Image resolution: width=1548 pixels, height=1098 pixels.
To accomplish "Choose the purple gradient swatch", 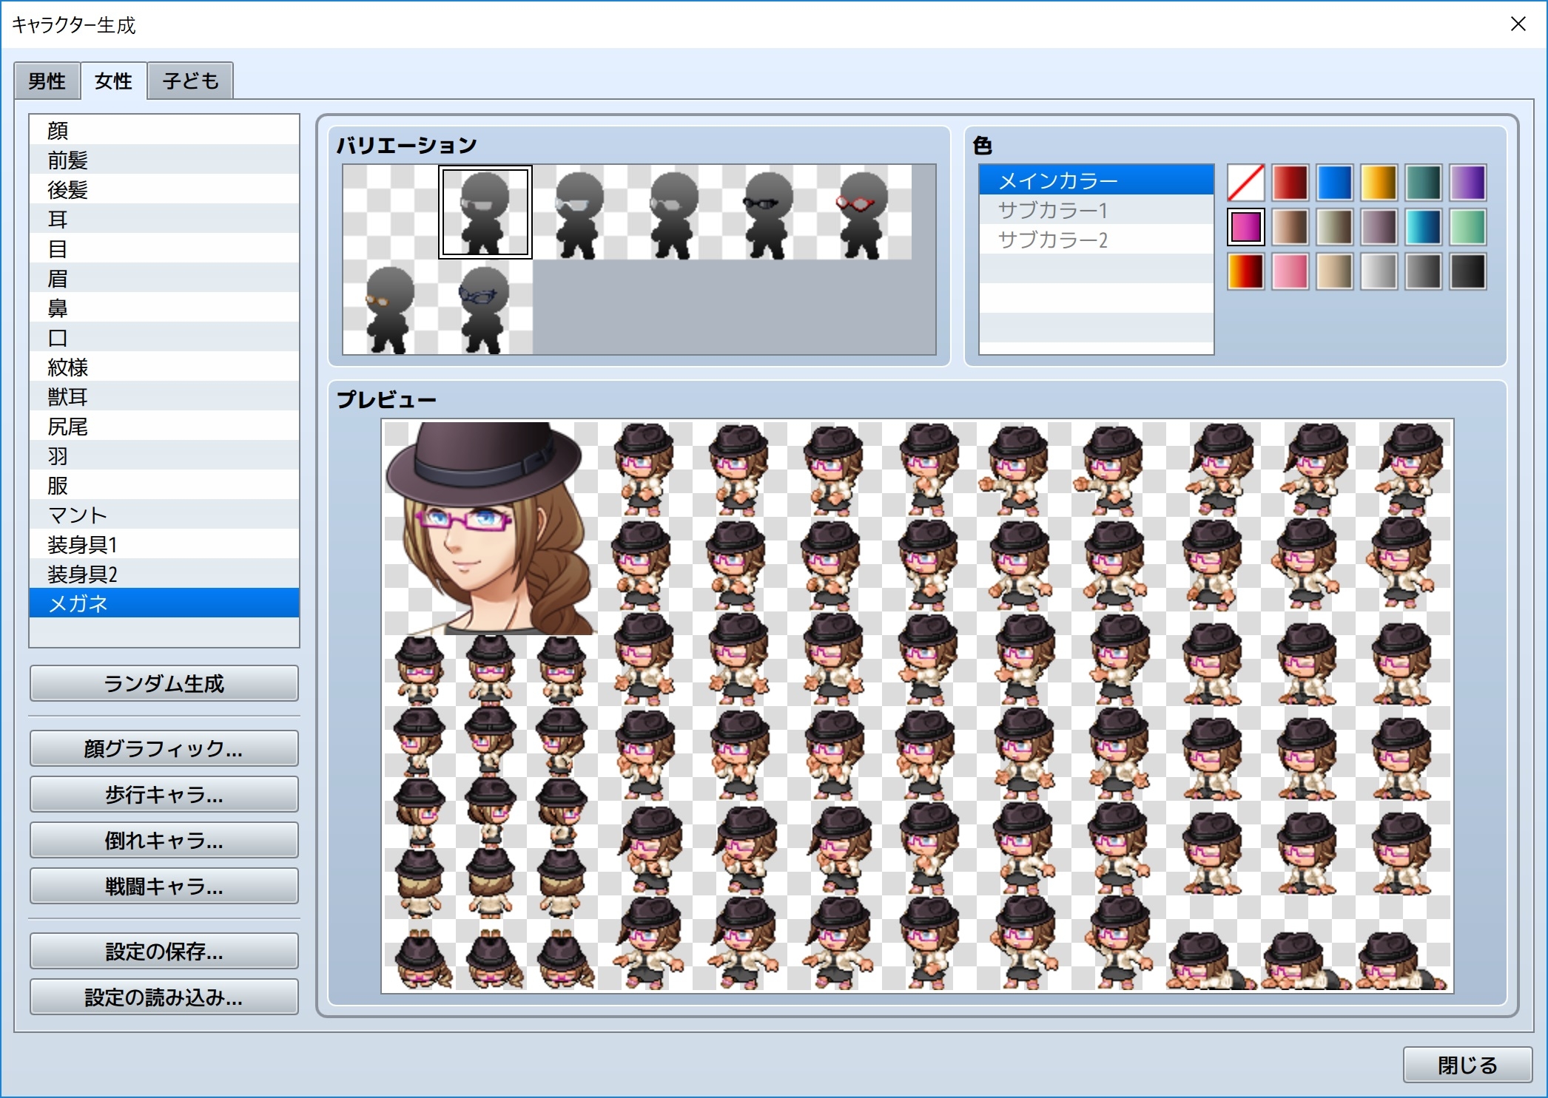I will point(1467,183).
